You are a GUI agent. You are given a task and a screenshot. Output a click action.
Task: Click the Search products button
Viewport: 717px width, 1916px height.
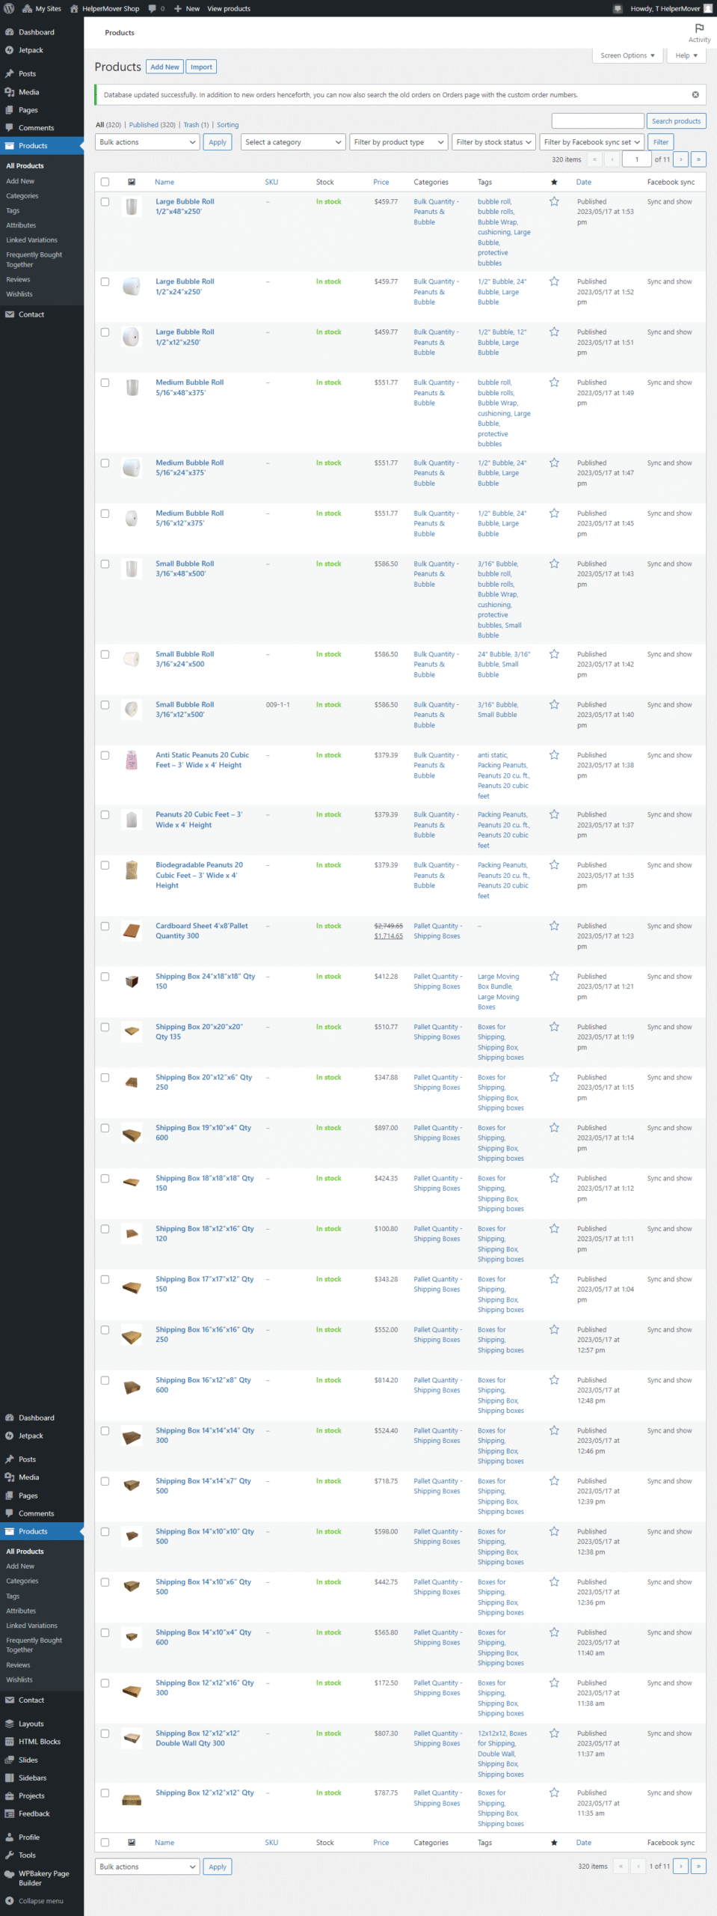676,121
